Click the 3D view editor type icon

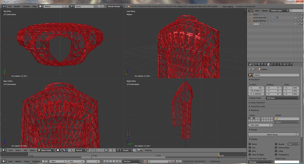[x=4, y=150]
